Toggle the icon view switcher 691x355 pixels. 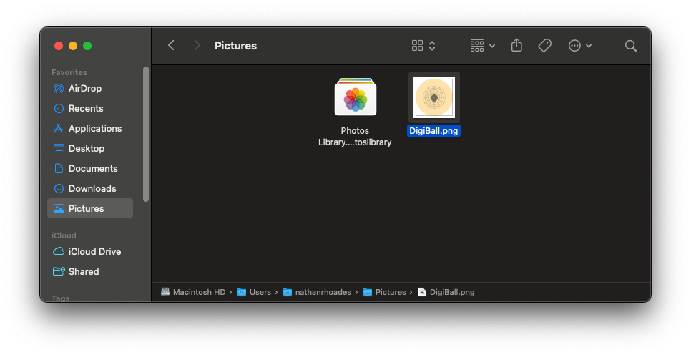tap(423, 45)
